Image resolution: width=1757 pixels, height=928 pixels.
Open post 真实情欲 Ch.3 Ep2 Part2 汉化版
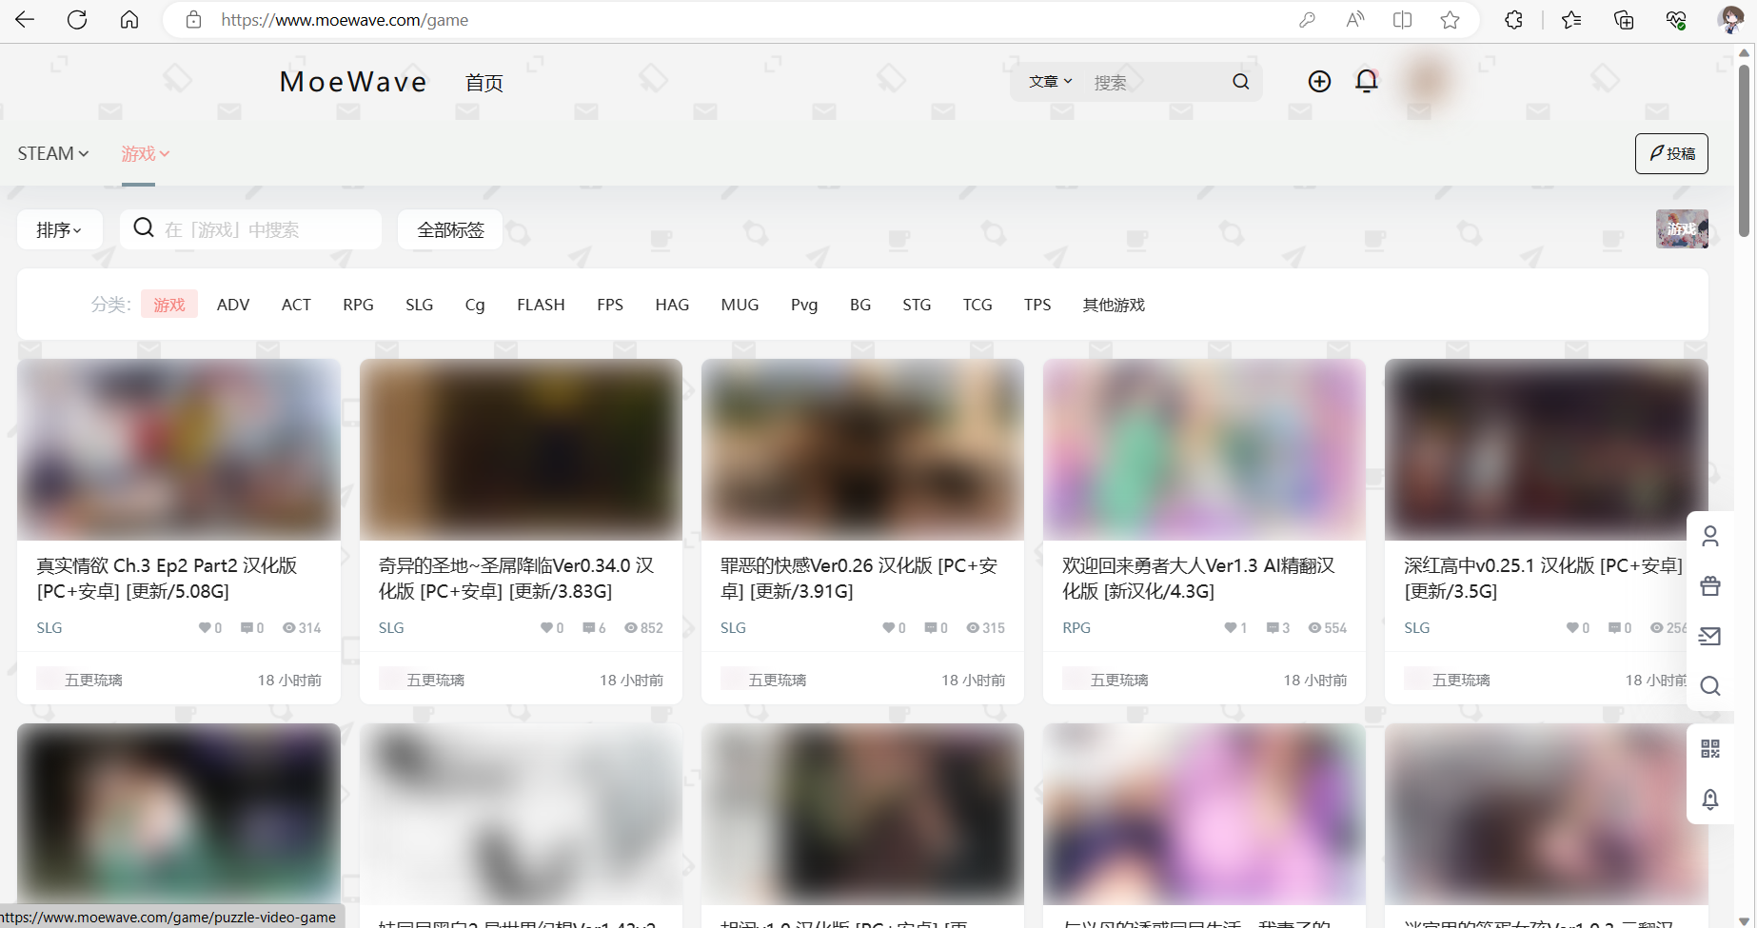pos(167,578)
